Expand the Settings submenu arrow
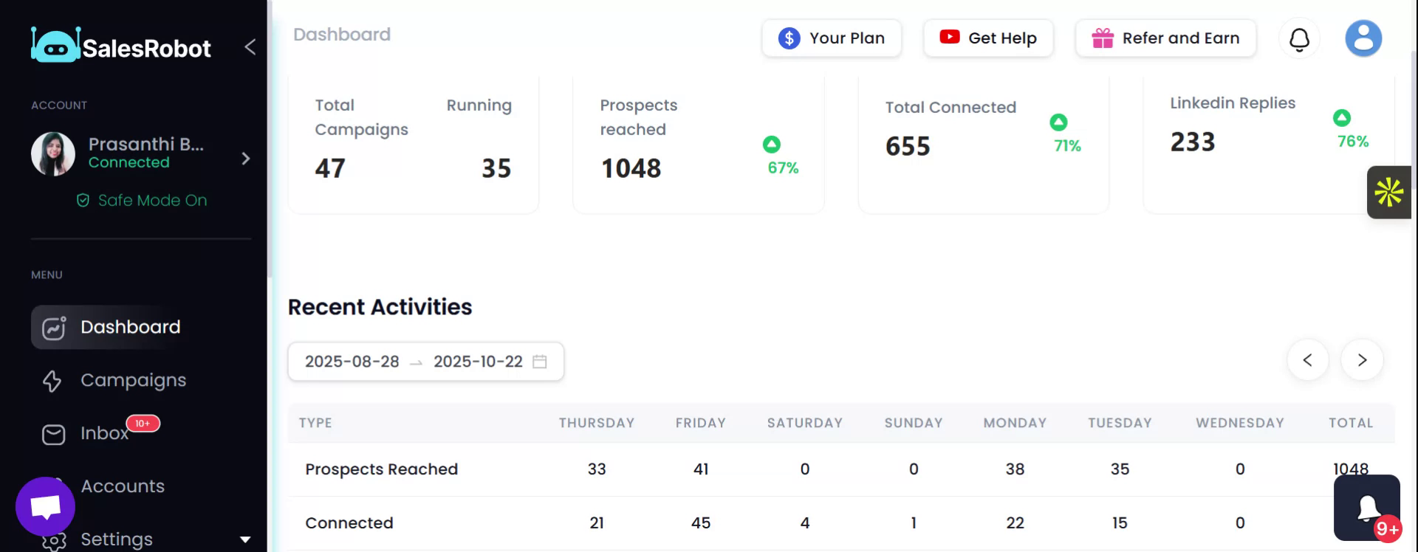 pyautogui.click(x=245, y=539)
